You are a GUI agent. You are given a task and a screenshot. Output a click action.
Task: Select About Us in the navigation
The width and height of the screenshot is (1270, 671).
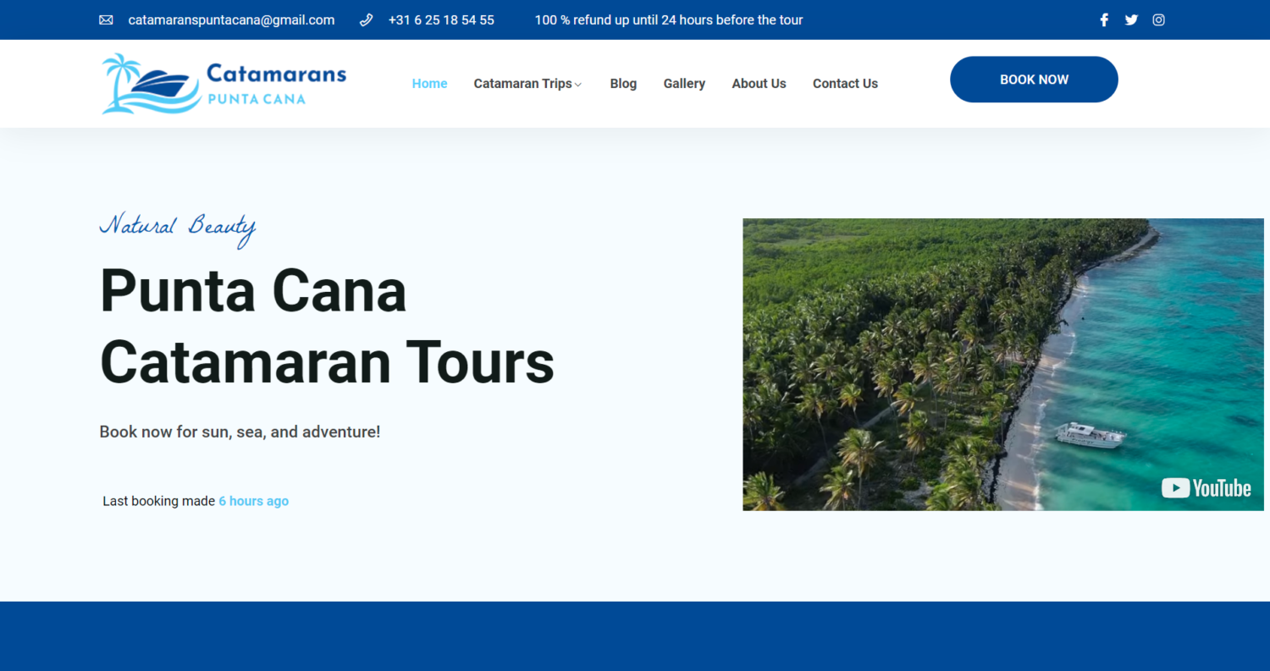click(759, 84)
